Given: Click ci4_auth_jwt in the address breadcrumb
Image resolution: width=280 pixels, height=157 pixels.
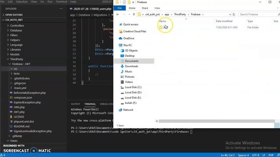Looking at the screenshot, I should 153,14.
